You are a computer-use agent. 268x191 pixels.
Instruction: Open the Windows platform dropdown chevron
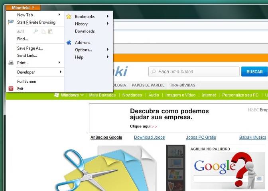82,95
